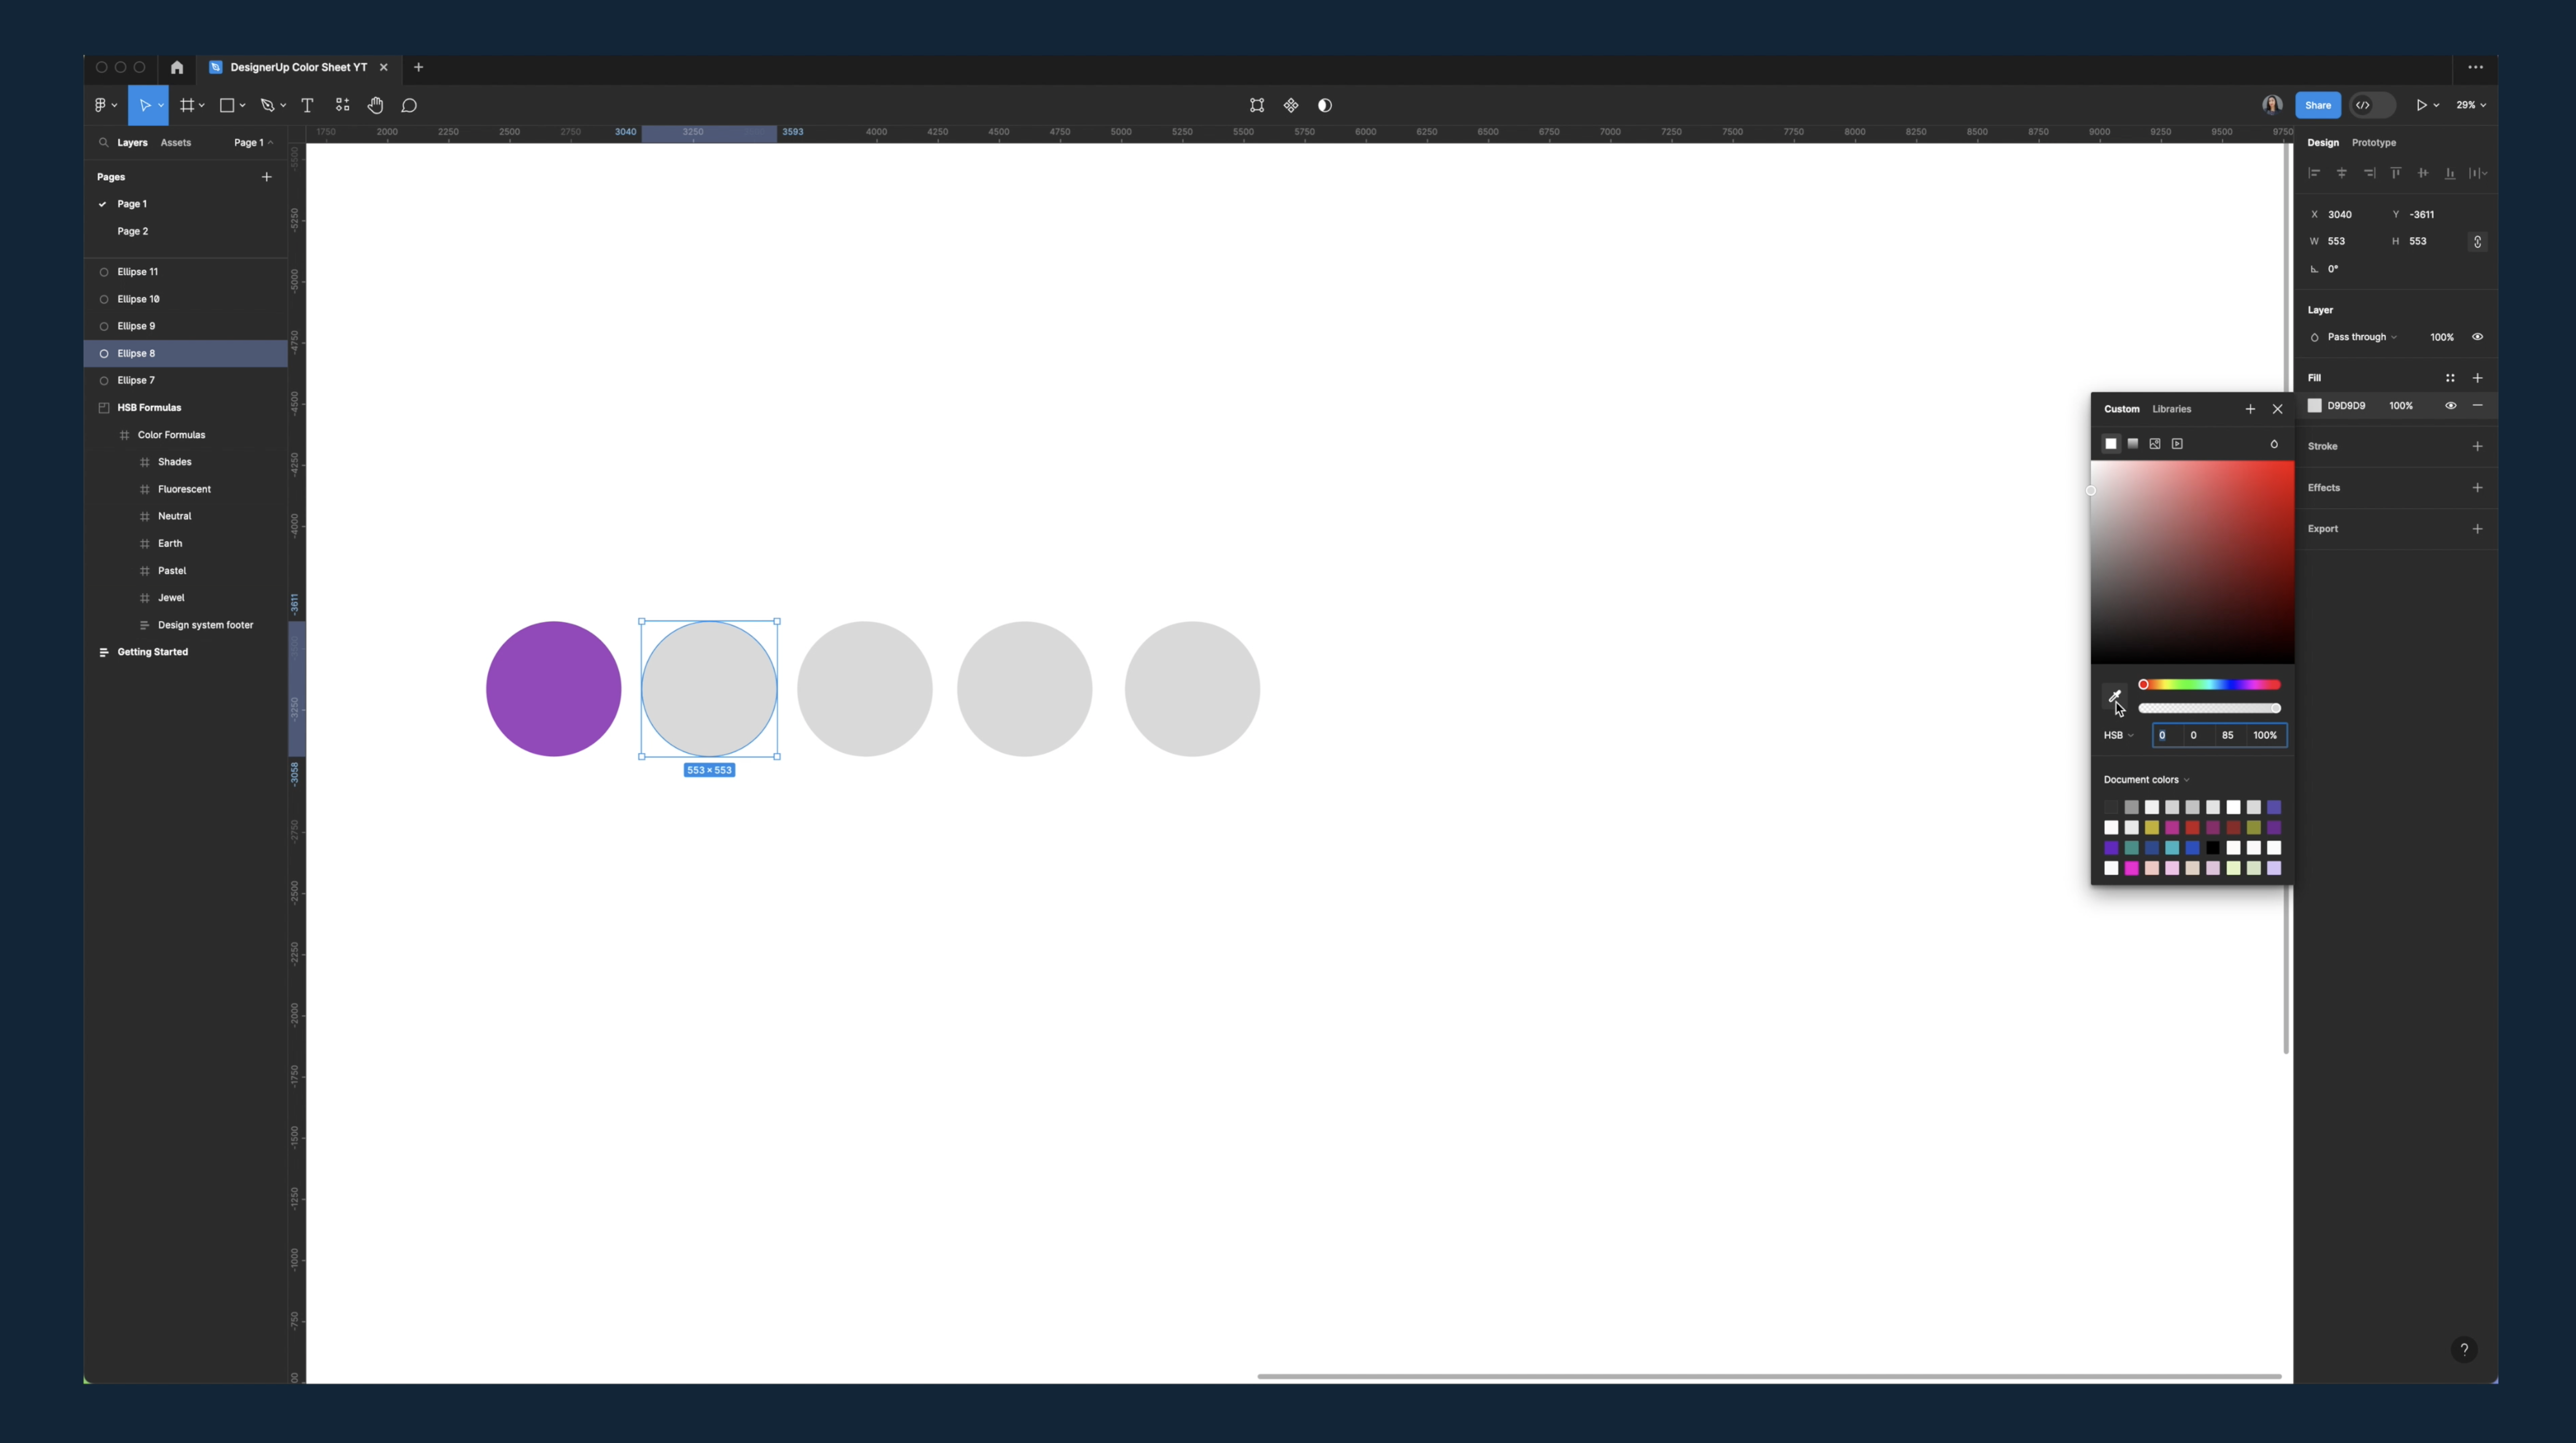Switch to Libraries tab in color panel
The height and width of the screenshot is (1443, 2576).
click(x=2173, y=409)
